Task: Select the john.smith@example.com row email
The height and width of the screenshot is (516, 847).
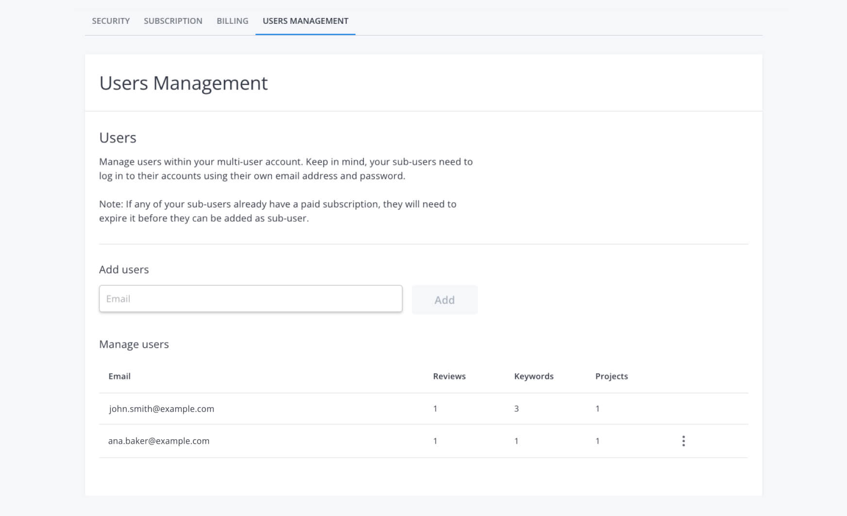Action: [161, 409]
